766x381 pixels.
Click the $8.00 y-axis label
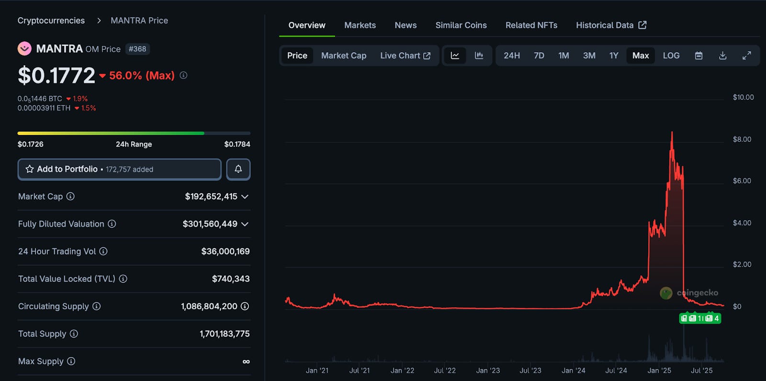742,139
